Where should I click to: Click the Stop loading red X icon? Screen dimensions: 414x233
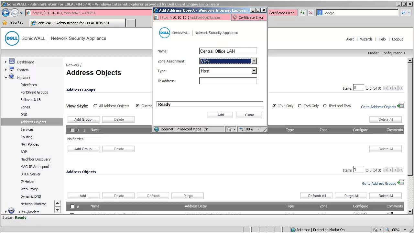tap(311, 13)
